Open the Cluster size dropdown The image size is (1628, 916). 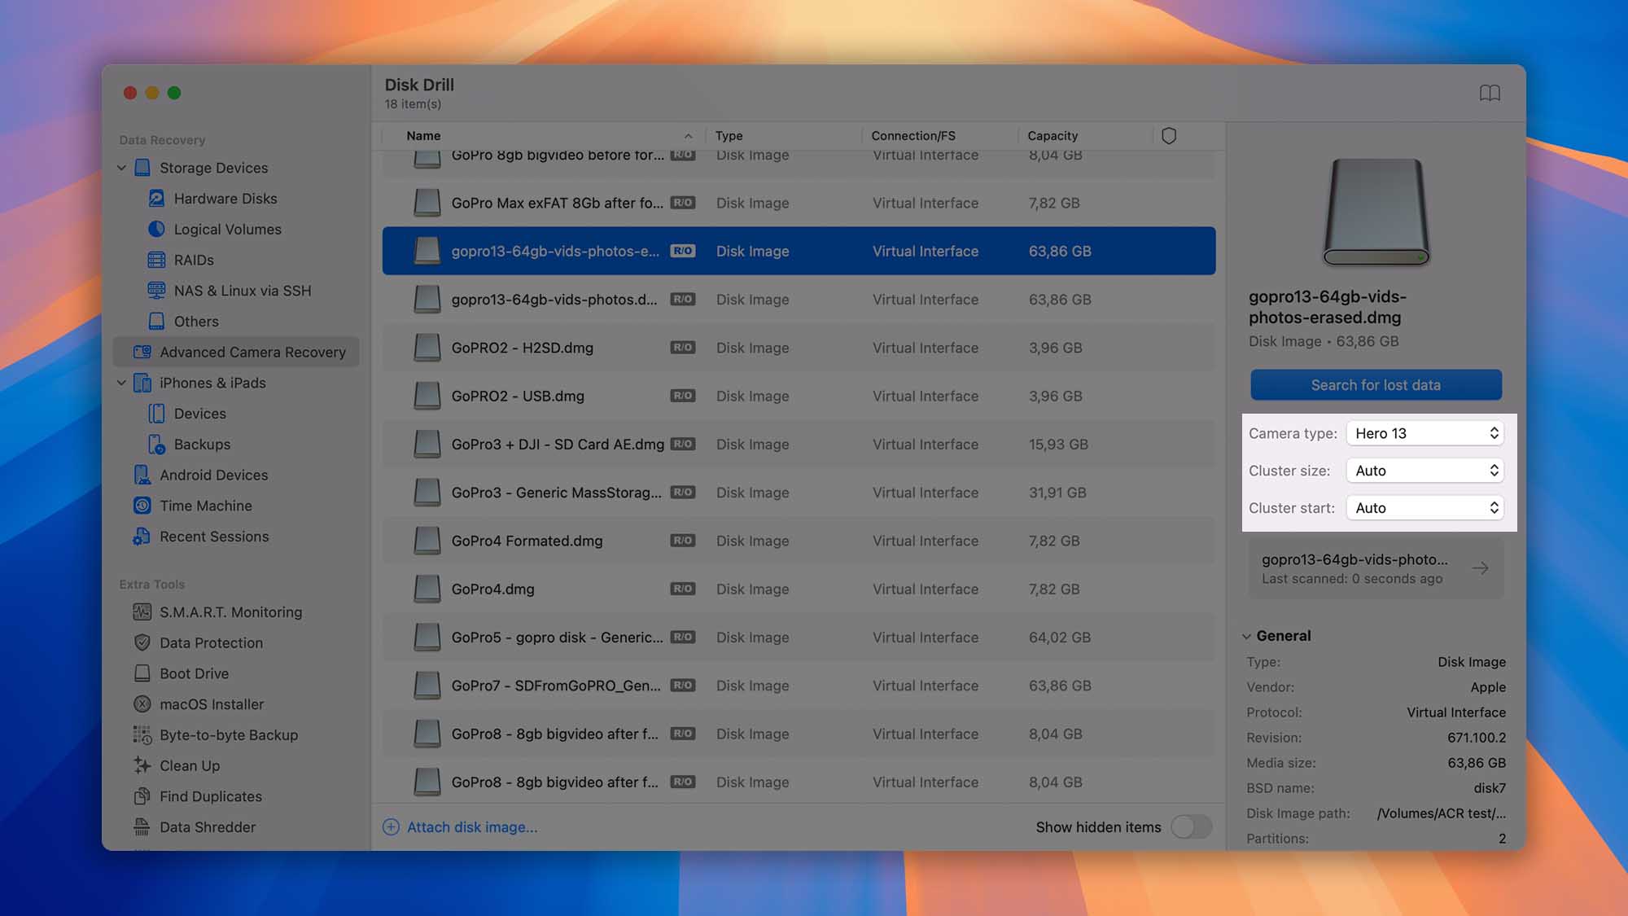[1424, 471]
